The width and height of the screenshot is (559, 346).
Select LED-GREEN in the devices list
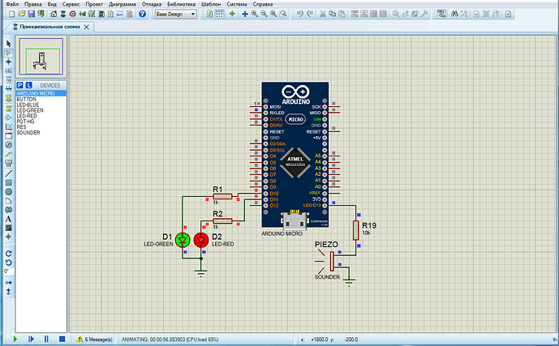[x=30, y=110]
